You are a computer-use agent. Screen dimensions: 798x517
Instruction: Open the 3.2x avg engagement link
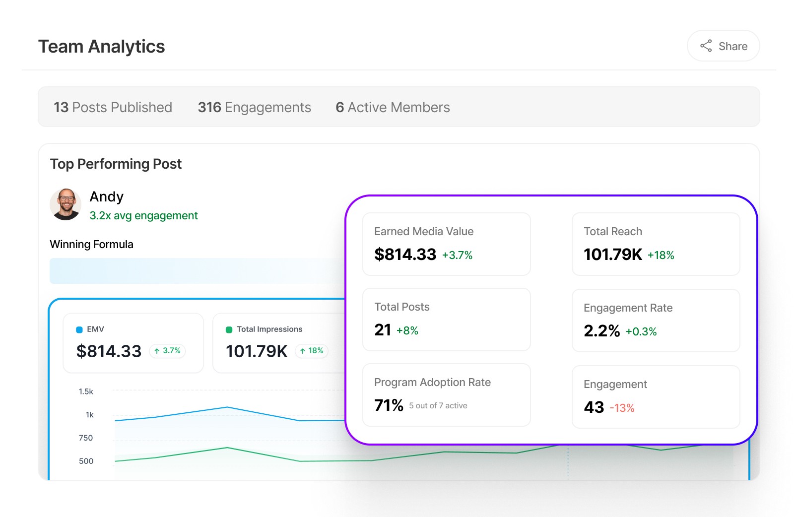pos(143,215)
